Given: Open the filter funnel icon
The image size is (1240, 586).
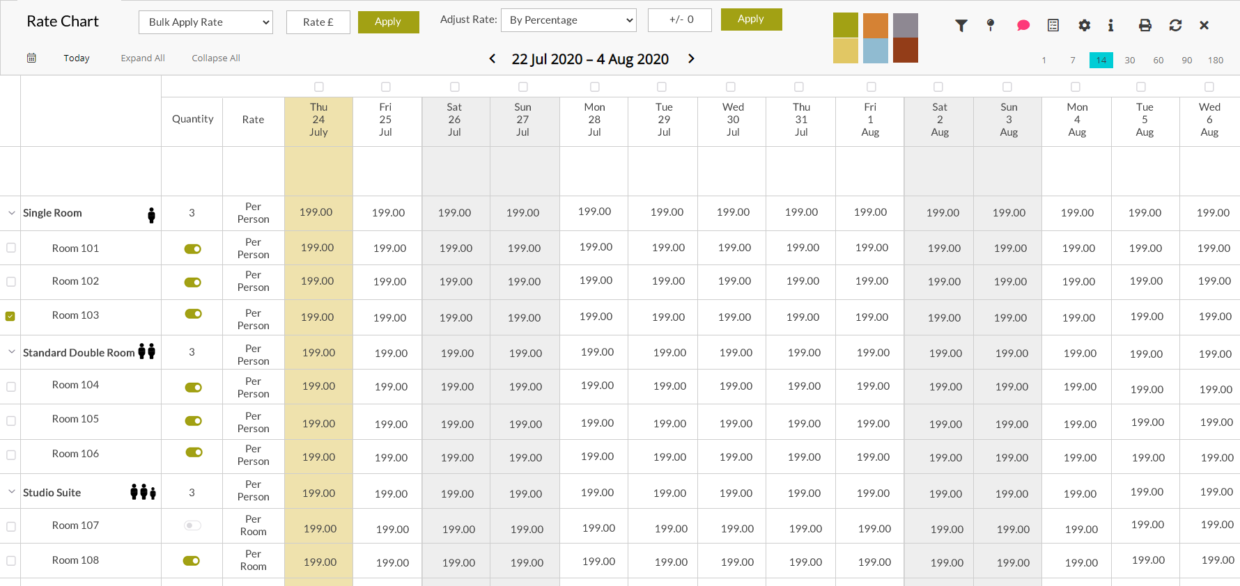Looking at the screenshot, I should 961,26.
